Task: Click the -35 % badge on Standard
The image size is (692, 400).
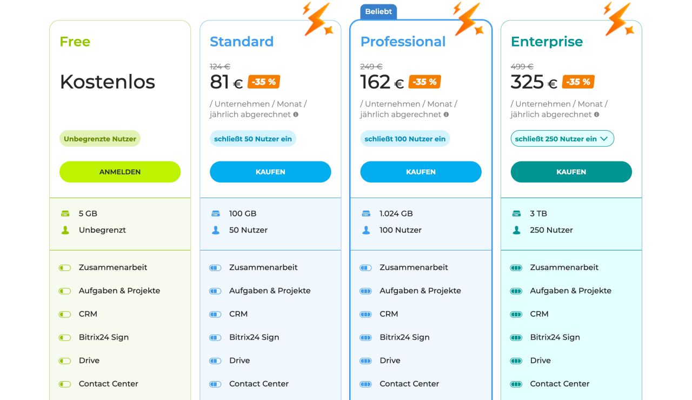Action: coord(264,82)
